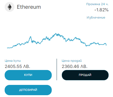
Task: Click the Извлечение withdrawal link
Action: [96, 17]
